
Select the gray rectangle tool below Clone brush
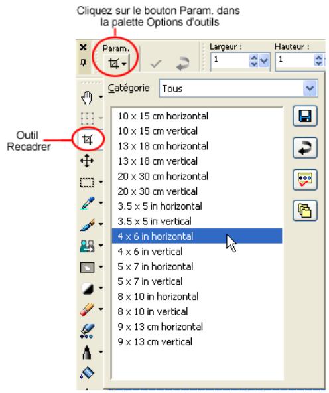(x=87, y=267)
